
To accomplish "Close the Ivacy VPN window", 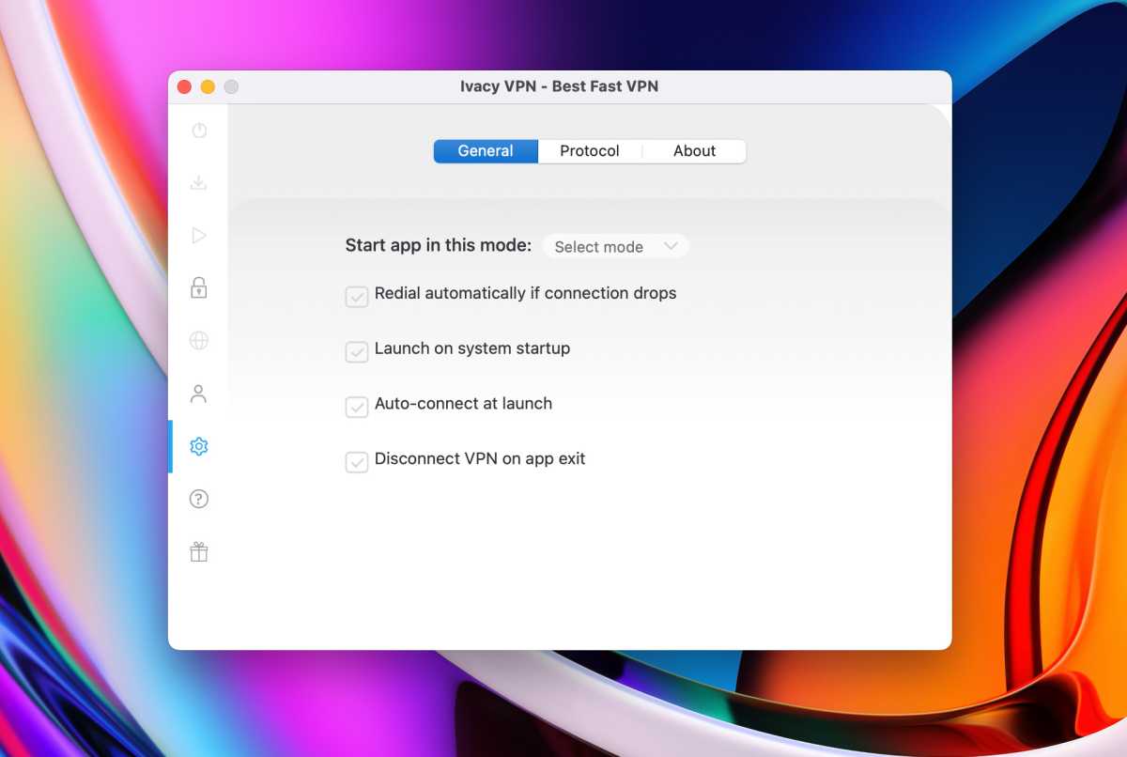I will pyautogui.click(x=184, y=86).
